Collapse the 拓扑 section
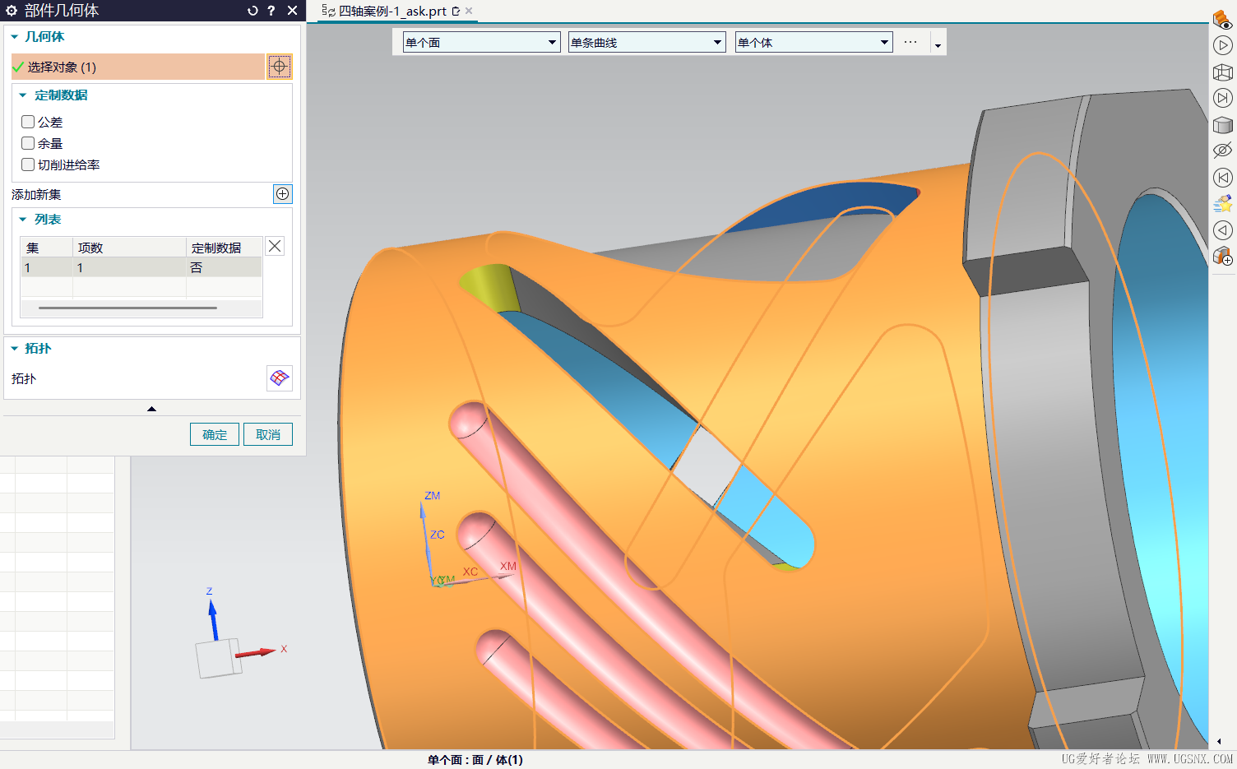This screenshot has height=769, width=1237. click(x=15, y=349)
